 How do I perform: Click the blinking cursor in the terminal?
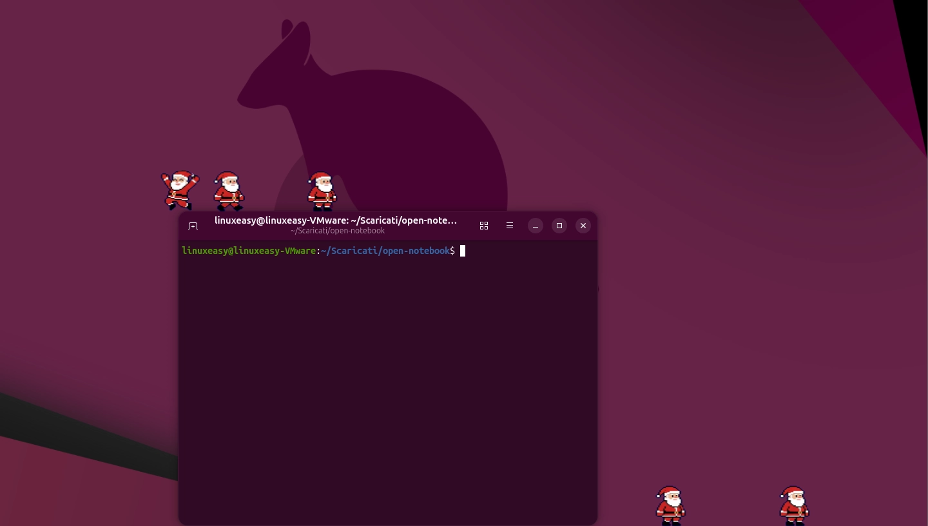462,251
